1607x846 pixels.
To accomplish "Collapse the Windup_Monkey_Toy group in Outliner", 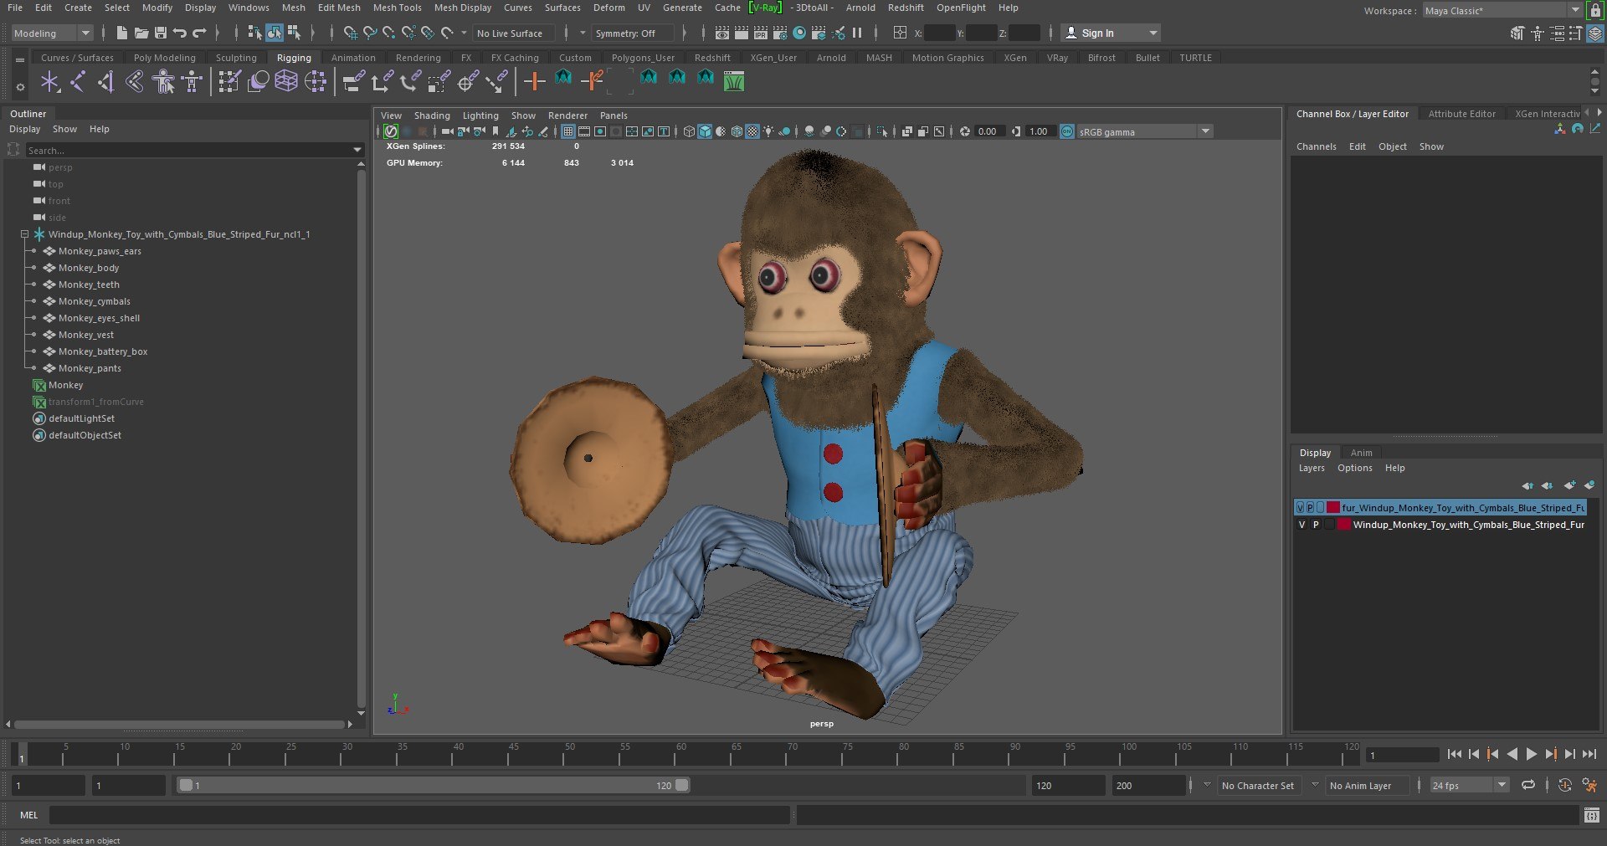I will [x=24, y=234].
